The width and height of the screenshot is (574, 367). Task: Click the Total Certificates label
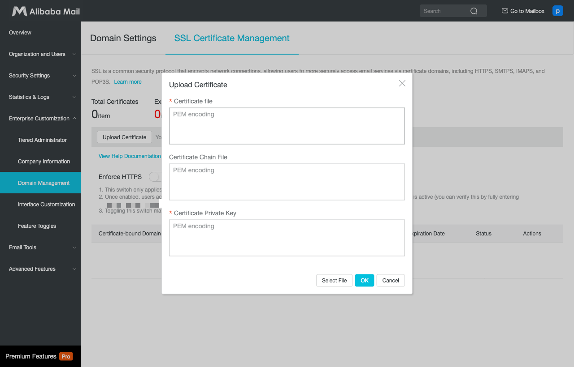115,102
